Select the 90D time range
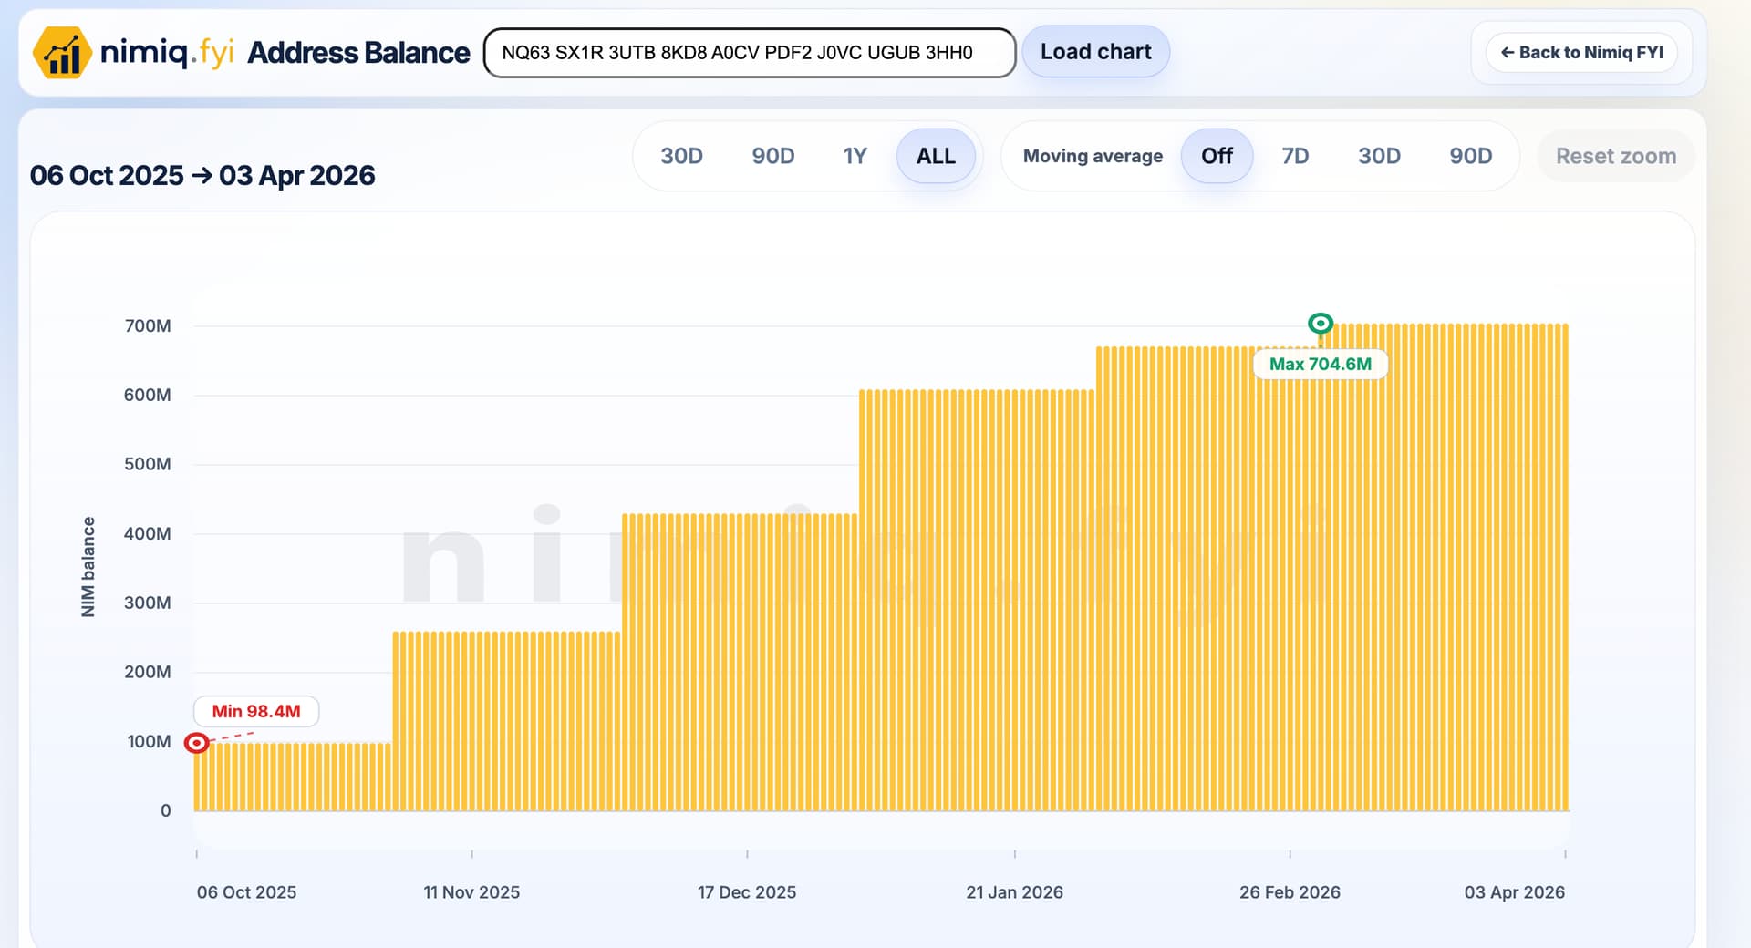 pos(772,156)
